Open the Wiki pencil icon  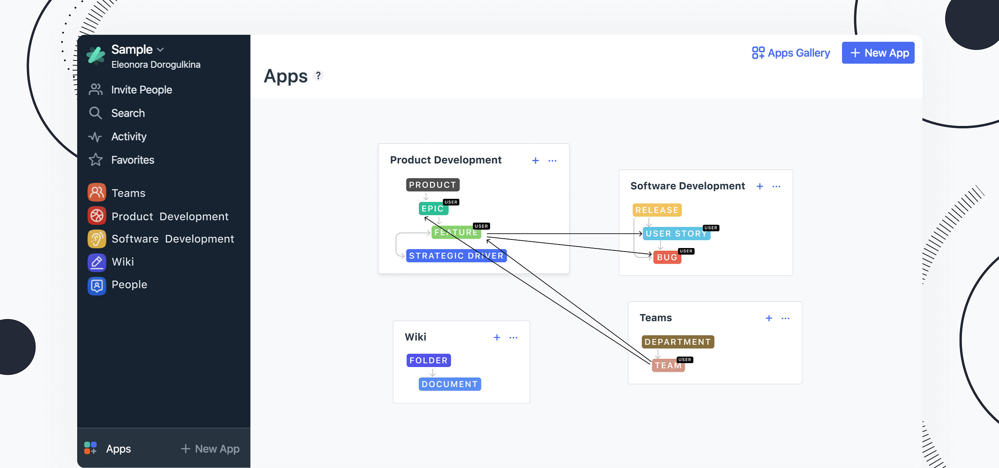click(x=96, y=262)
